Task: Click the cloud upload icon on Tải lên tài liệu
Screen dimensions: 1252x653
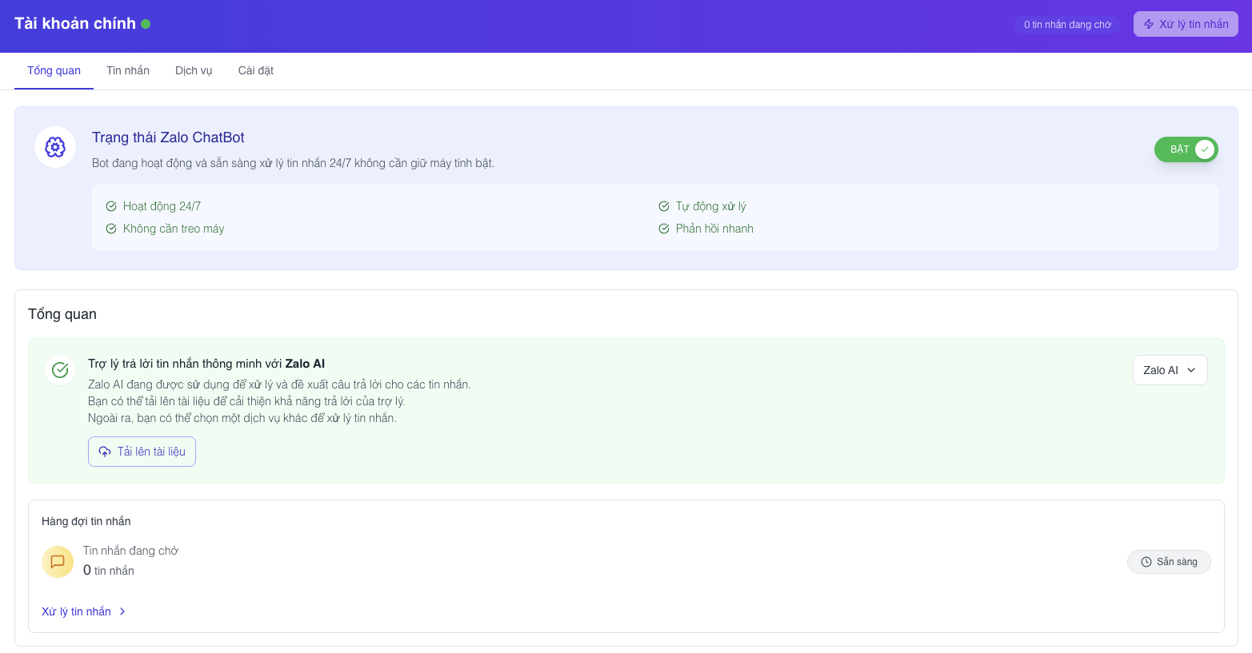Action: click(105, 452)
